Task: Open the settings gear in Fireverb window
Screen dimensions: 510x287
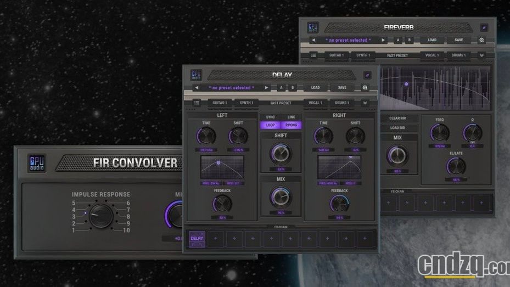Action: pos(481,40)
